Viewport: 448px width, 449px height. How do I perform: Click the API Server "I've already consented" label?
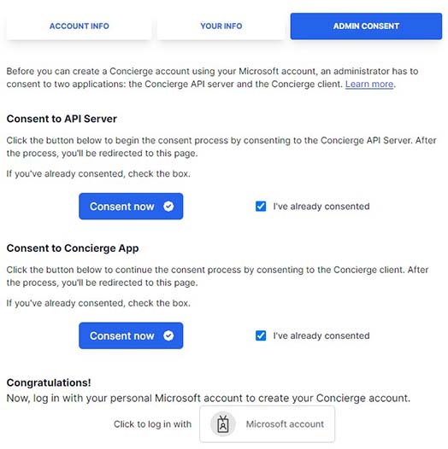[x=321, y=207]
